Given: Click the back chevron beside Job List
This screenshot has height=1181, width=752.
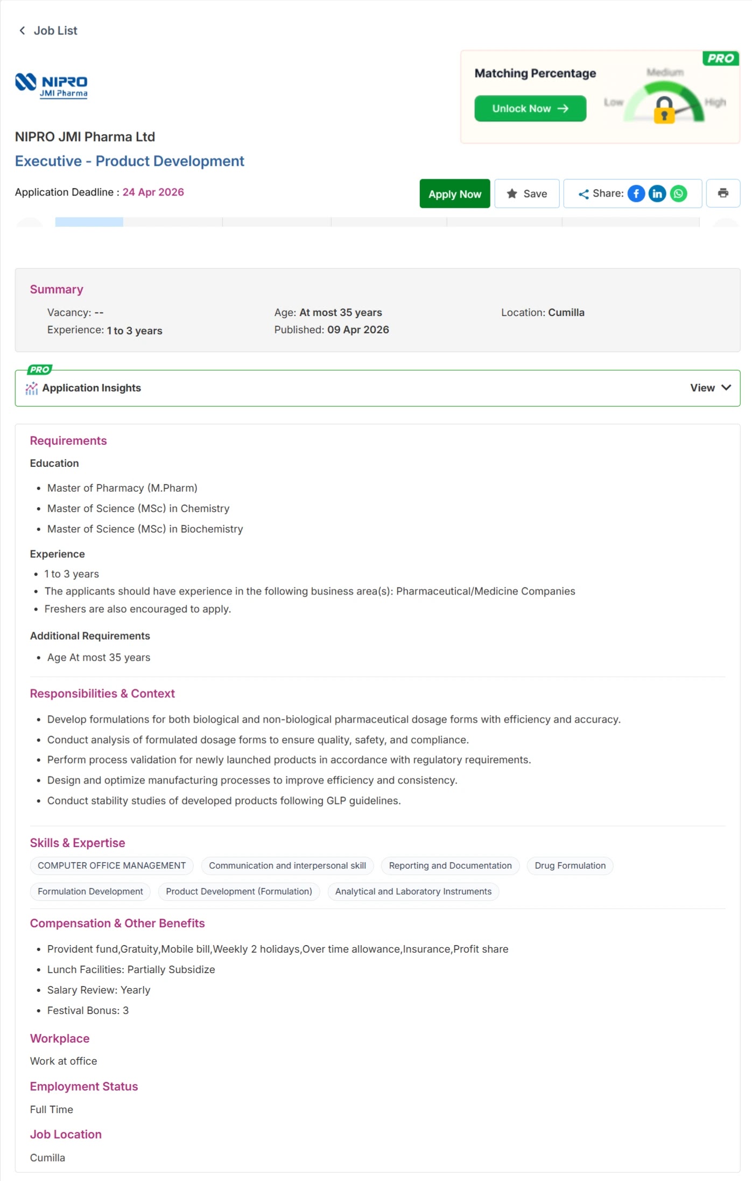Looking at the screenshot, I should point(22,31).
